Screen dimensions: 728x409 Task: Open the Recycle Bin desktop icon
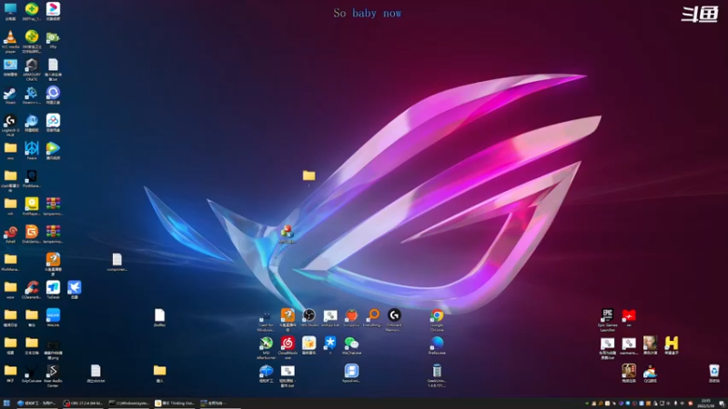pos(714,374)
